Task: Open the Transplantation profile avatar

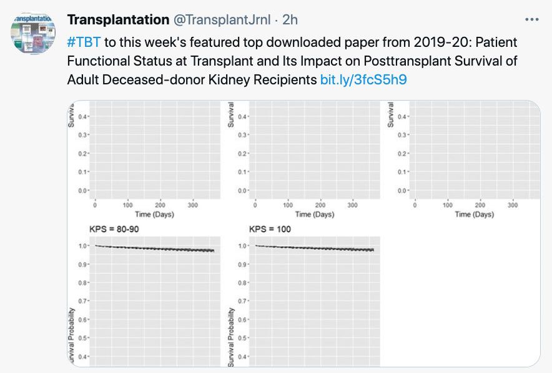Action: click(33, 34)
